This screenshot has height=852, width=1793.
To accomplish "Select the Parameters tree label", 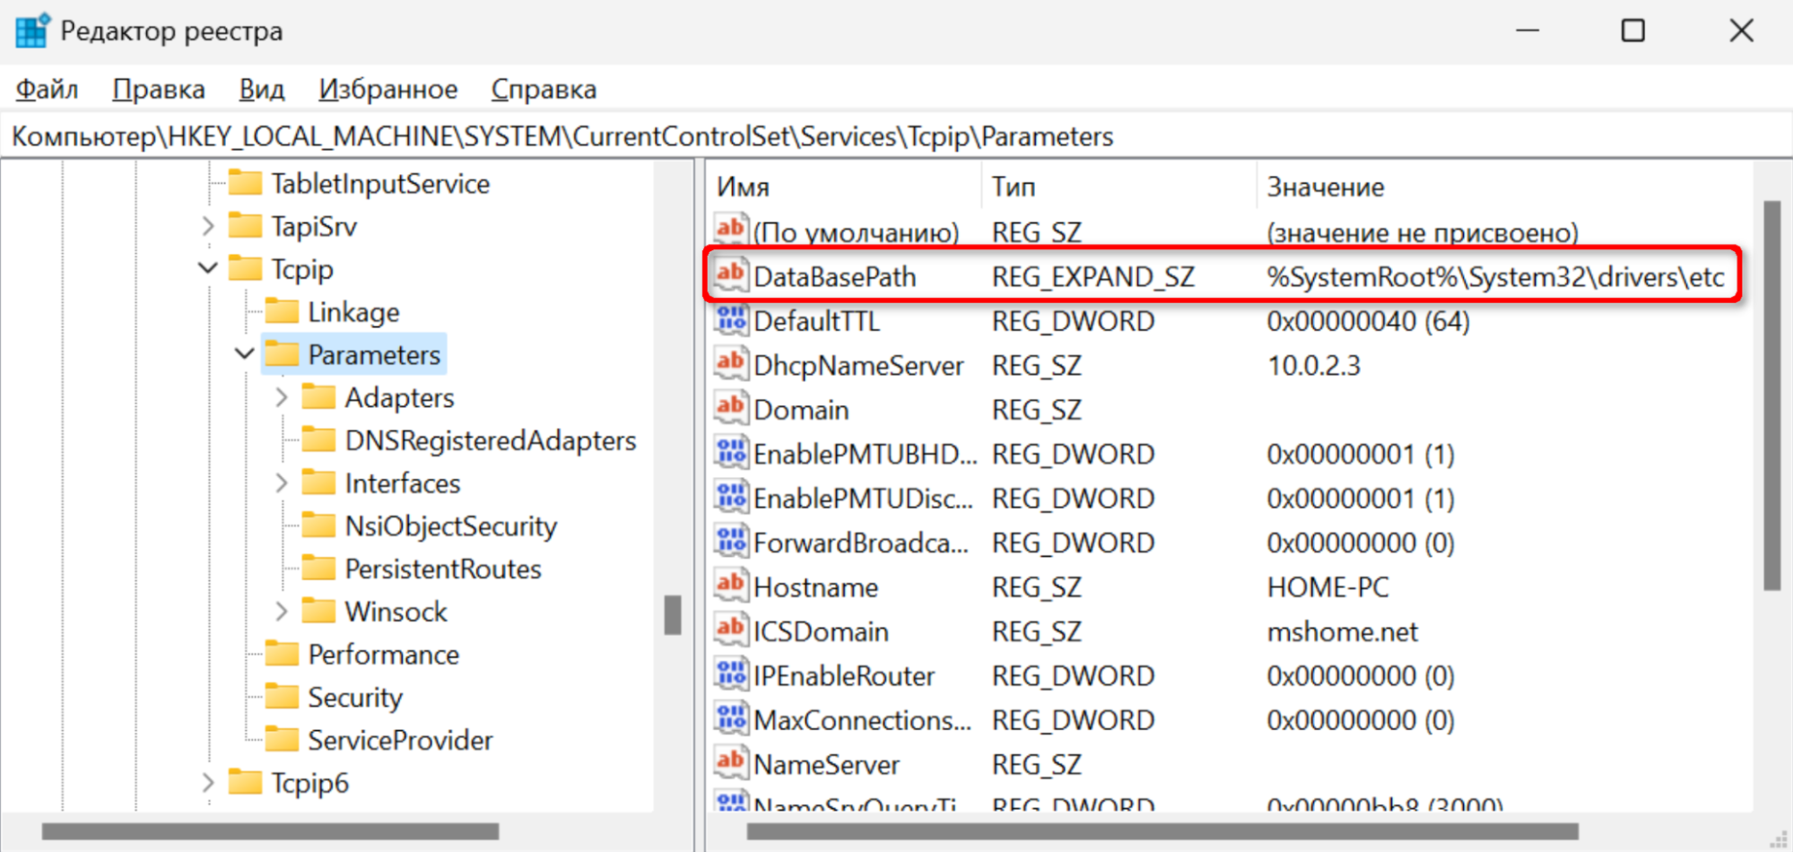I will pyautogui.click(x=374, y=355).
